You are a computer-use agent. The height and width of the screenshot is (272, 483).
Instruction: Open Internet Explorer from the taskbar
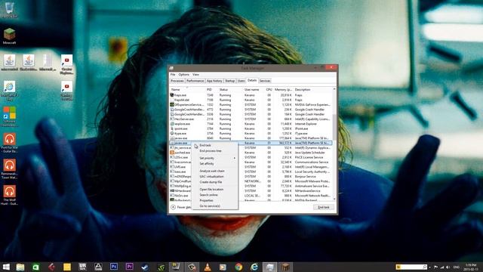coord(254,267)
